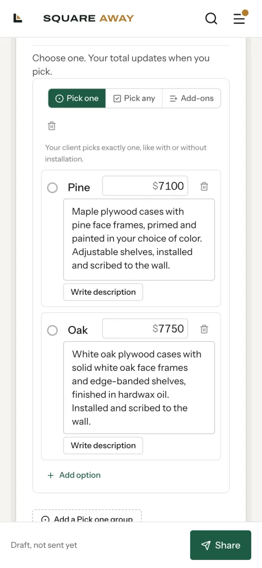Click Write description under Pine
262x568 pixels.
[x=103, y=292]
